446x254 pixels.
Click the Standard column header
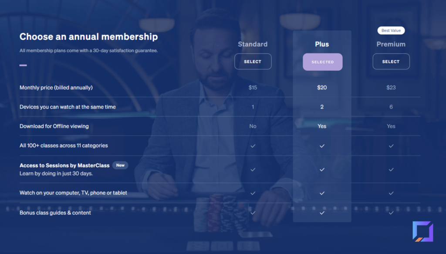253,44
